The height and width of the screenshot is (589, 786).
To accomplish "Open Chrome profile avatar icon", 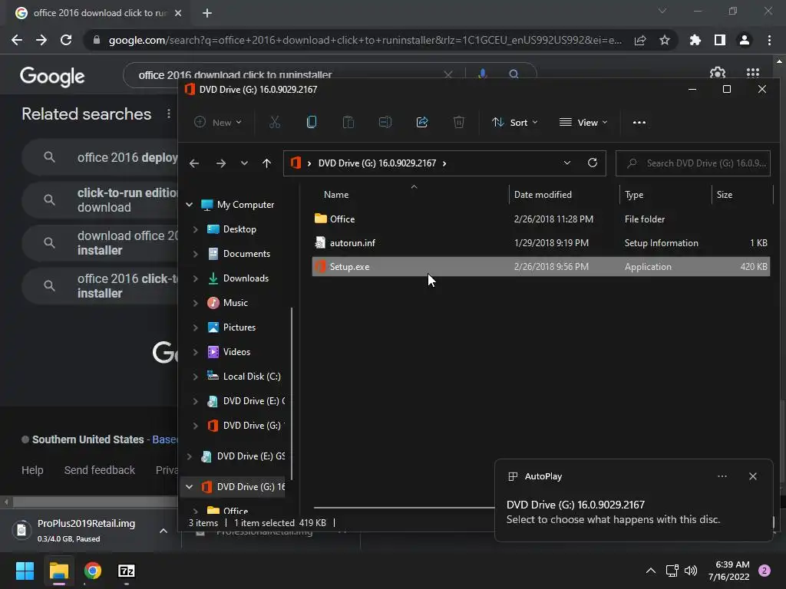I will [x=745, y=40].
